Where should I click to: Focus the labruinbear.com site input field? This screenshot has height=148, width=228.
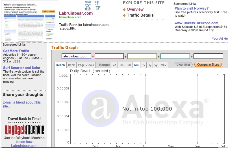pos(76,56)
